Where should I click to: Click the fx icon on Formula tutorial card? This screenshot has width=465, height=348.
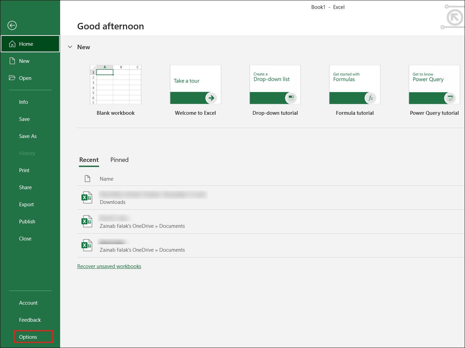pyautogui.click(x=371, y=98)
